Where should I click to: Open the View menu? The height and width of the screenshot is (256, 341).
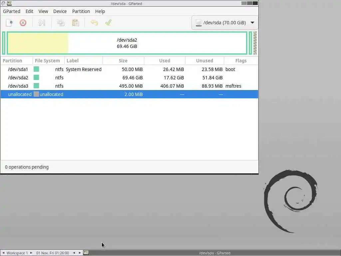43,11
